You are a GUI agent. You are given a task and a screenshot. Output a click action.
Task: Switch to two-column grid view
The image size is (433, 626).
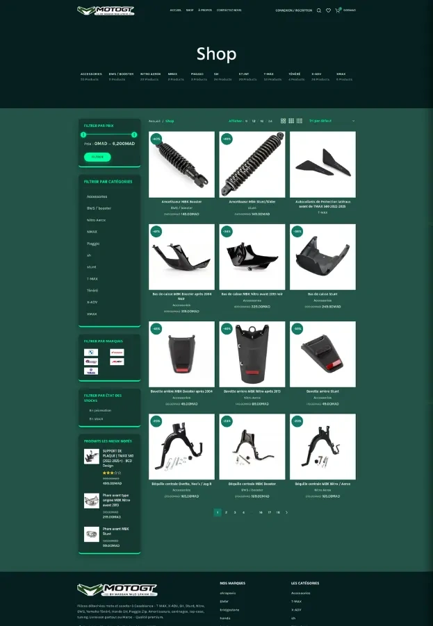pos(283,121)
